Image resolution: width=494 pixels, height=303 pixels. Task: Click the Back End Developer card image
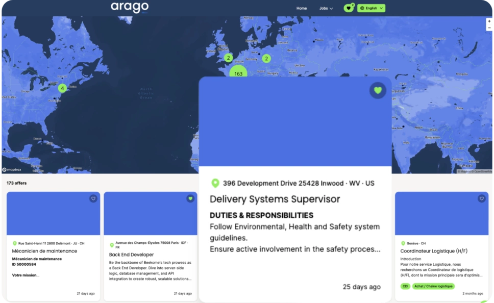pos(150,214)
